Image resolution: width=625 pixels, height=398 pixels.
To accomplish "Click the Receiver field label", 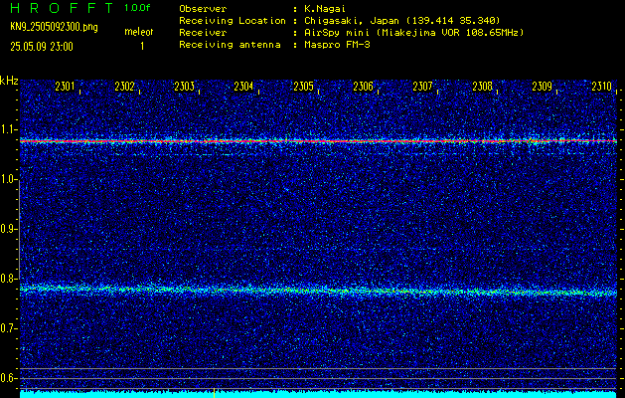I will pos(203,32).
